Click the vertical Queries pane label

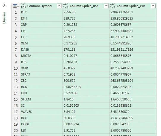pyautogui.click(x=4, y=17)
